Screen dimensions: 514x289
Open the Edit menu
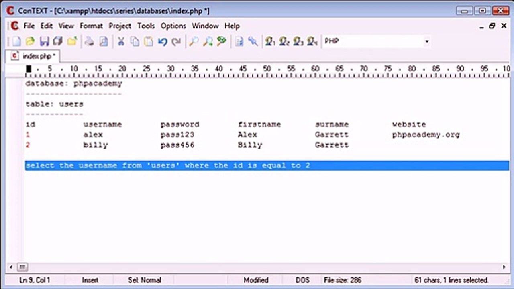pyautogui.click(x=47, y=26)
